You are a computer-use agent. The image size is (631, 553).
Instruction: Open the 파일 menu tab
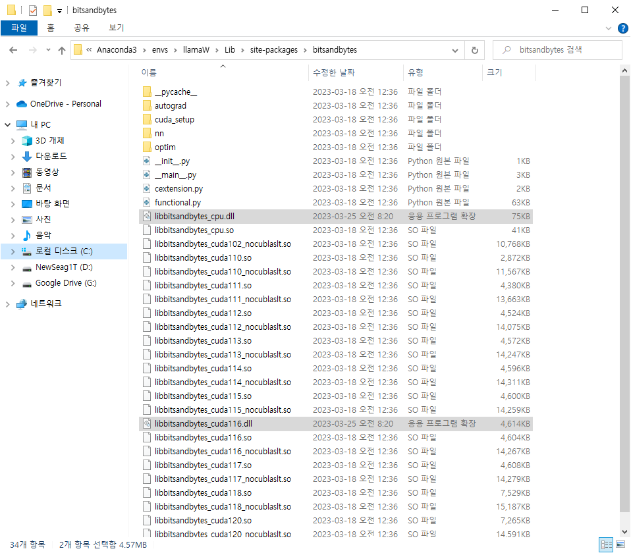point(19,28)
